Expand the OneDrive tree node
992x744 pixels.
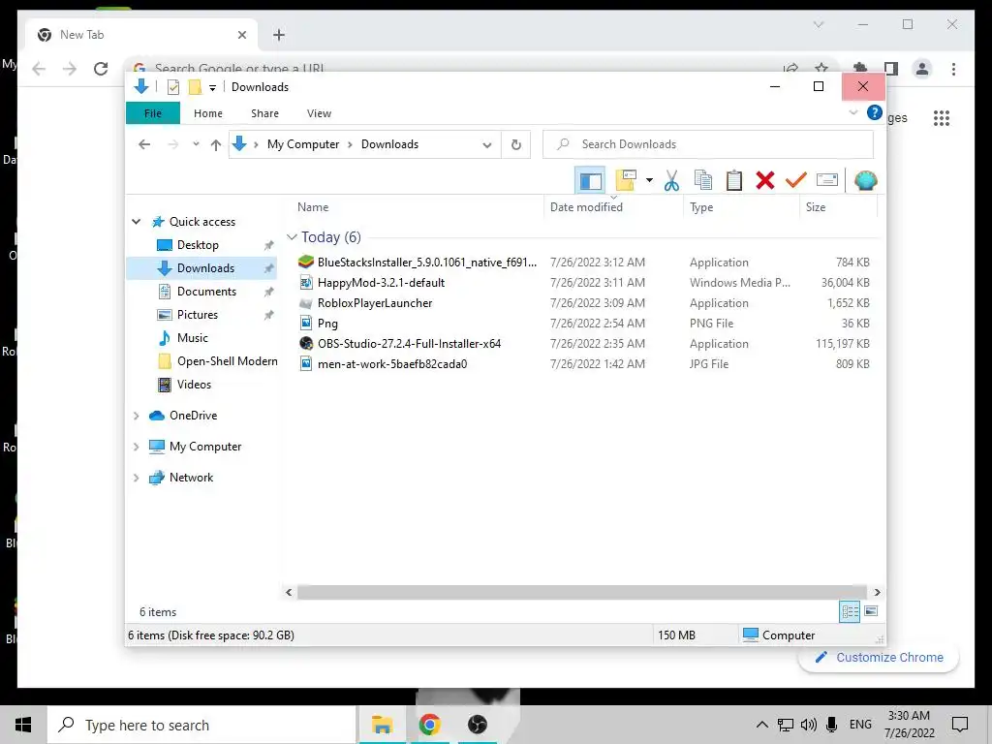136,416
